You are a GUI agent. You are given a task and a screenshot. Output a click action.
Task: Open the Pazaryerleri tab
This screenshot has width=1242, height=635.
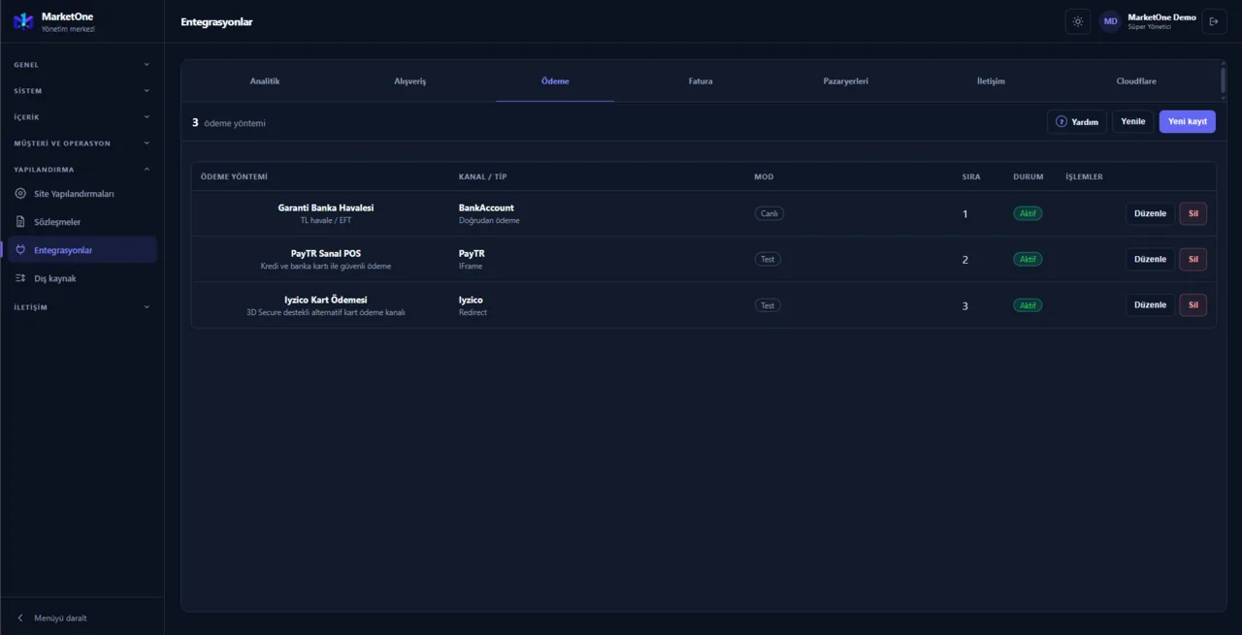tap(845, 81)
